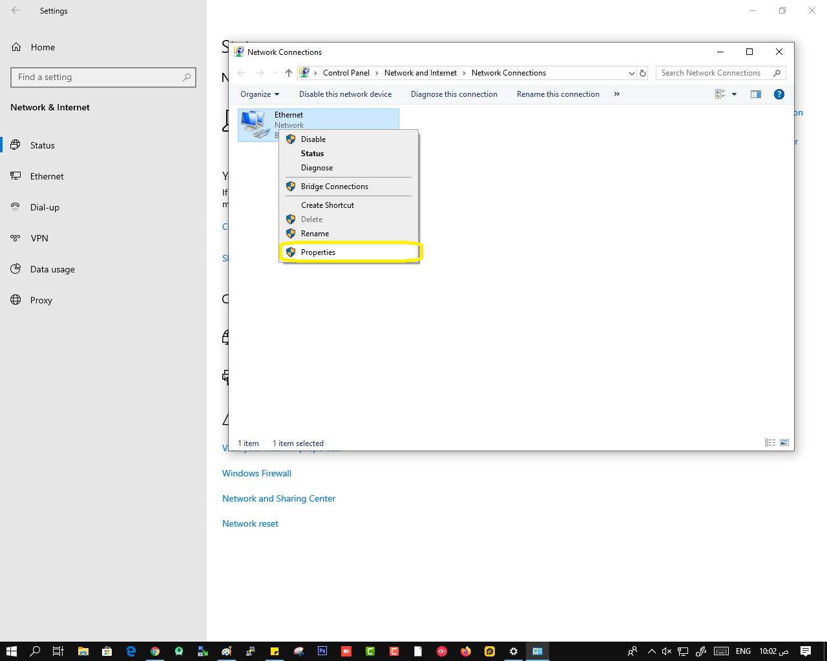Image resolution: width=827 pixels, height=661 pixels.
Task: Expand the address bar history dropdown
Action: point(631,73)
